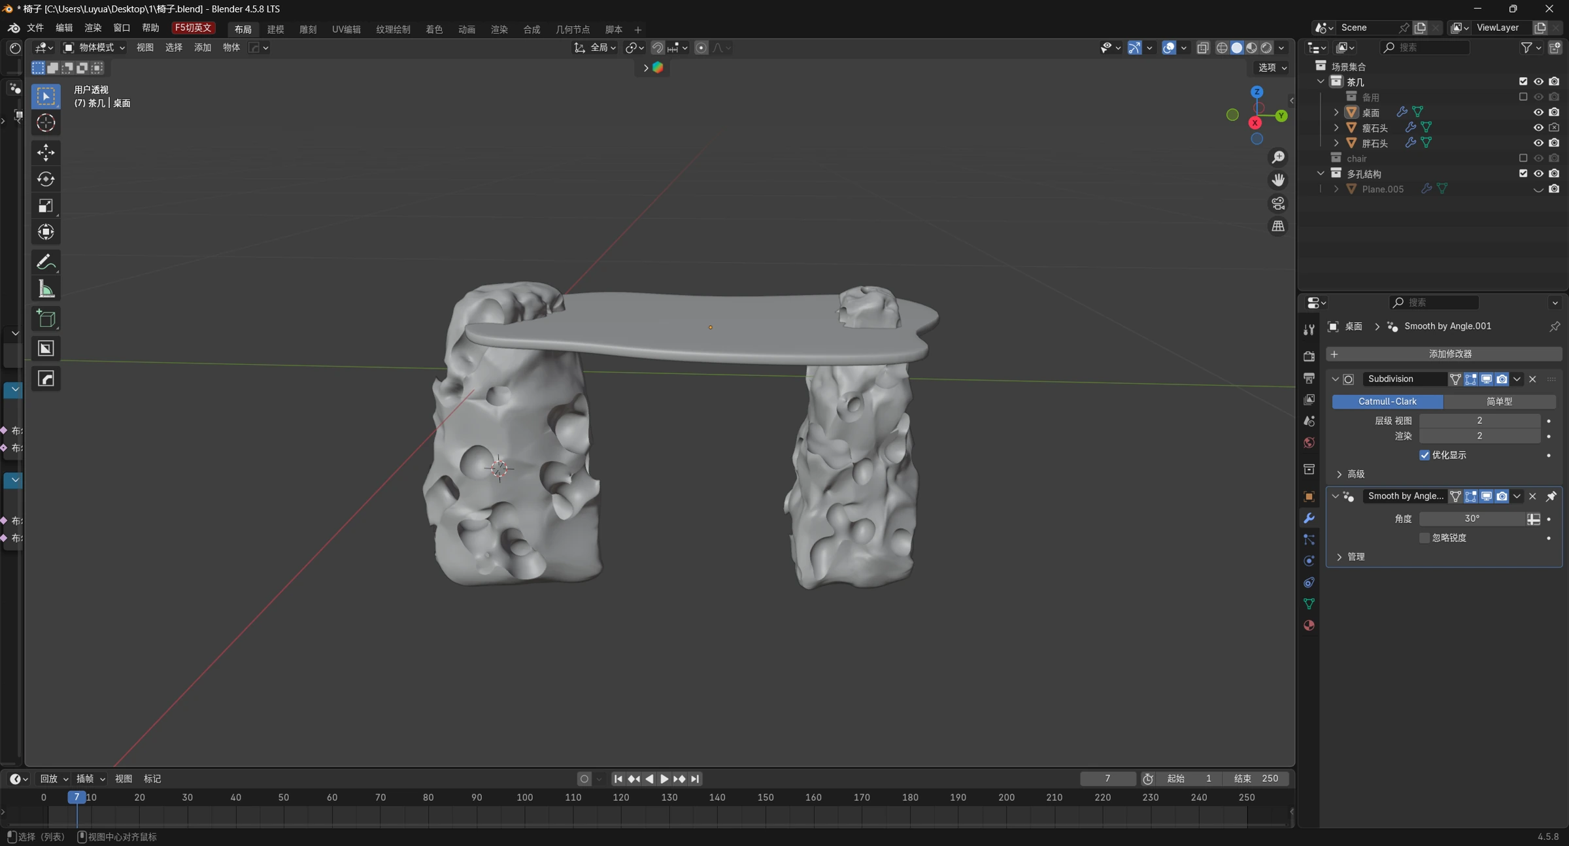Adjust the 角度 30° slider field
1569x846 pixels.
(x=1472, y=519)
